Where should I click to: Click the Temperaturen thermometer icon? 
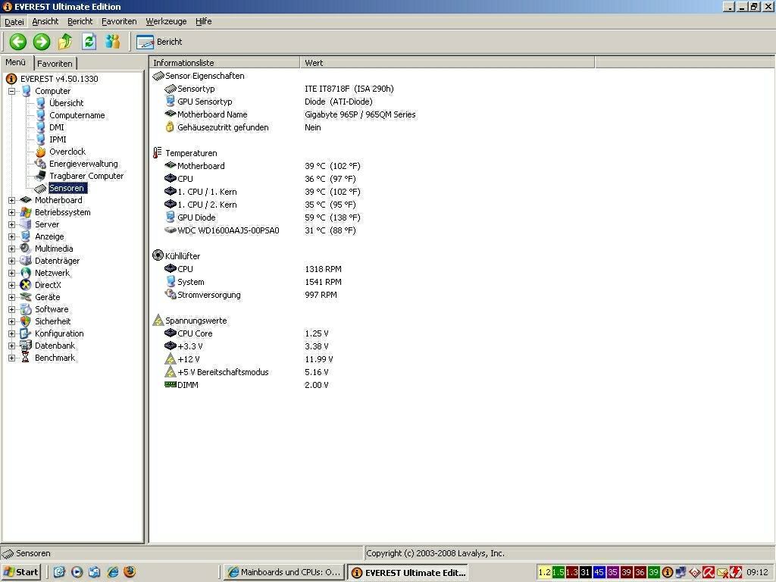click(x=158, y=152)
